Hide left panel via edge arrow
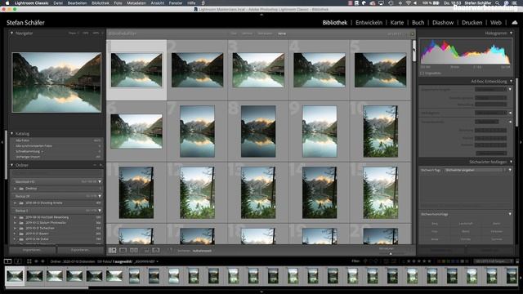The width and height of the screenshot is (523, 294). [2, 142]
